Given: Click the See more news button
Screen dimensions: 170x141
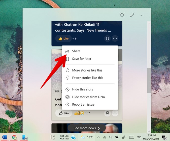Looking at the screenshot, I should 87,128.
